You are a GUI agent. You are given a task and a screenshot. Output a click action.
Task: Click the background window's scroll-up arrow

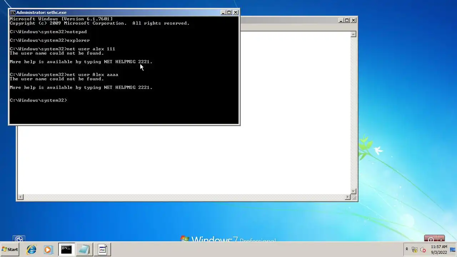click(x=353, y=34)
